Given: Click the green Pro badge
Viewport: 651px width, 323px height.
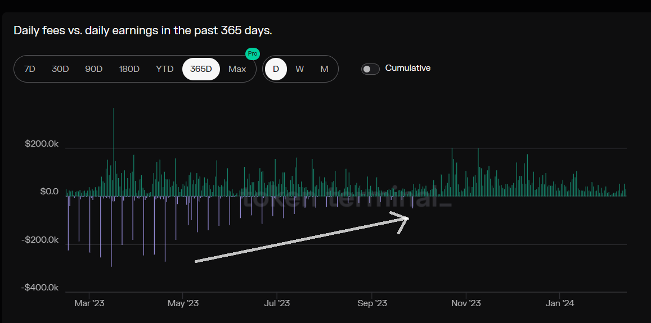Looking at the screenshot, I should pos(253,54).
